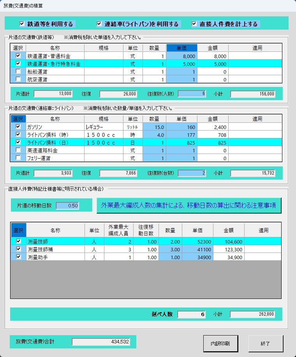This screenshot has height=357, width=296.
Task: Edit the 往復数(台数) input field
Action: 192,173
